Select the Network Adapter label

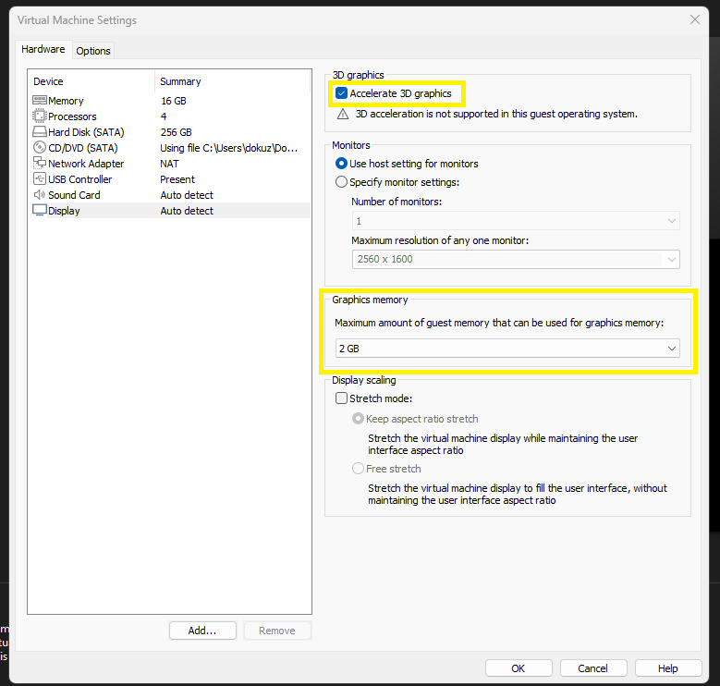[86, 164]
